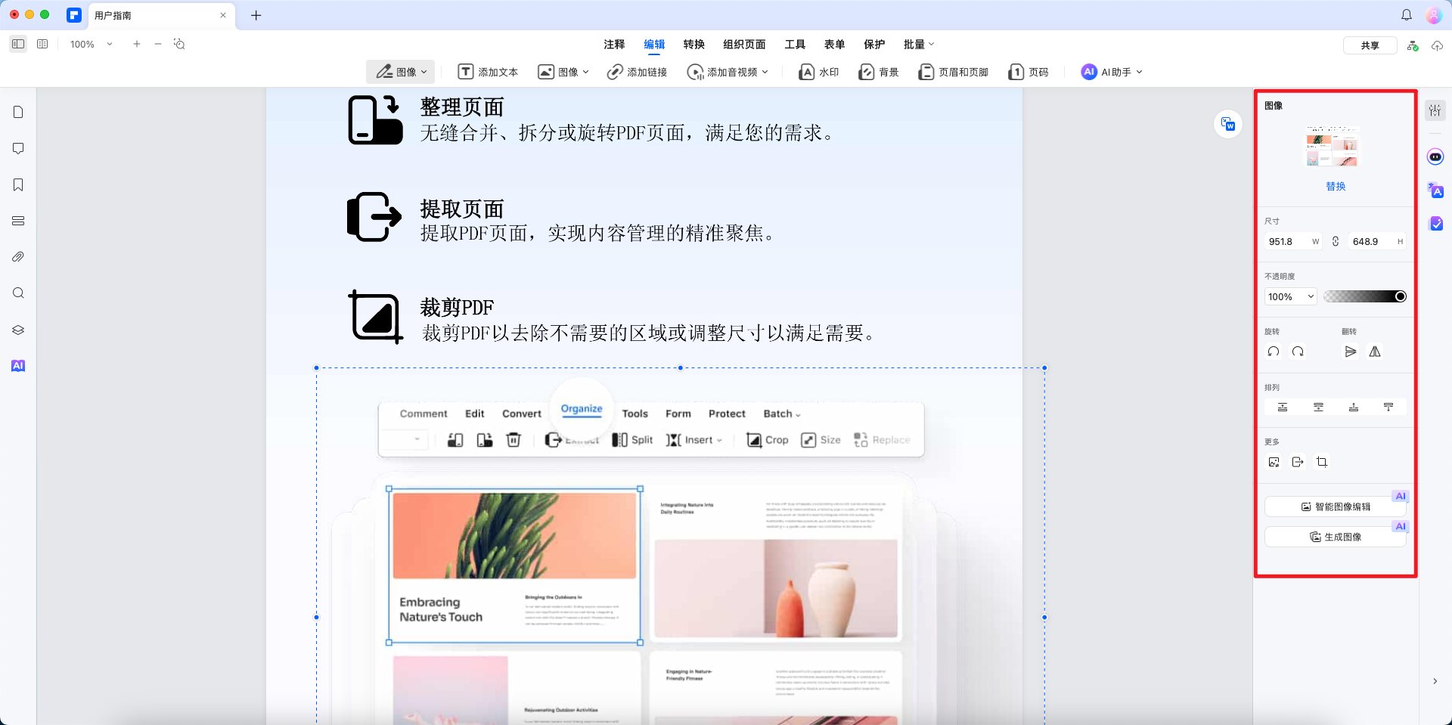This screenshot has height=725, width=1452.
Task: Open the bookmarks panel
Action: pos(18,184)
